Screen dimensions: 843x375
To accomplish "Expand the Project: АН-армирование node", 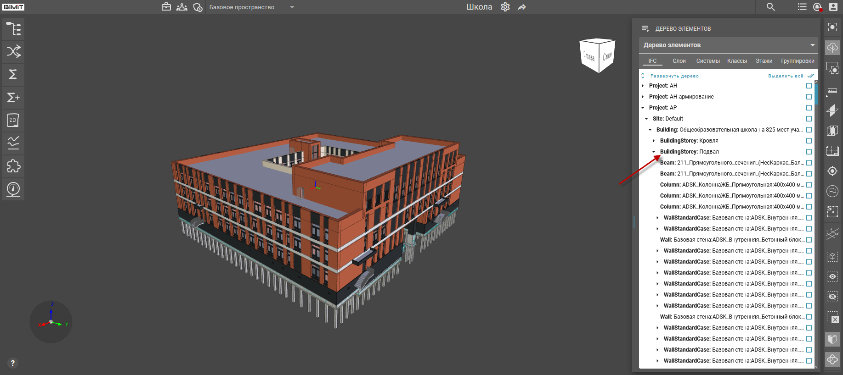I will 643,97.
